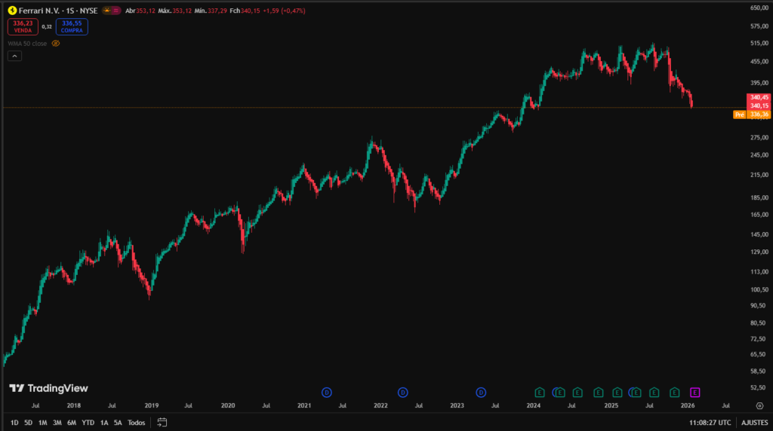The image size is (773, 431).
Task: Click the Máx. 353,12 high value
Action: 174,11
